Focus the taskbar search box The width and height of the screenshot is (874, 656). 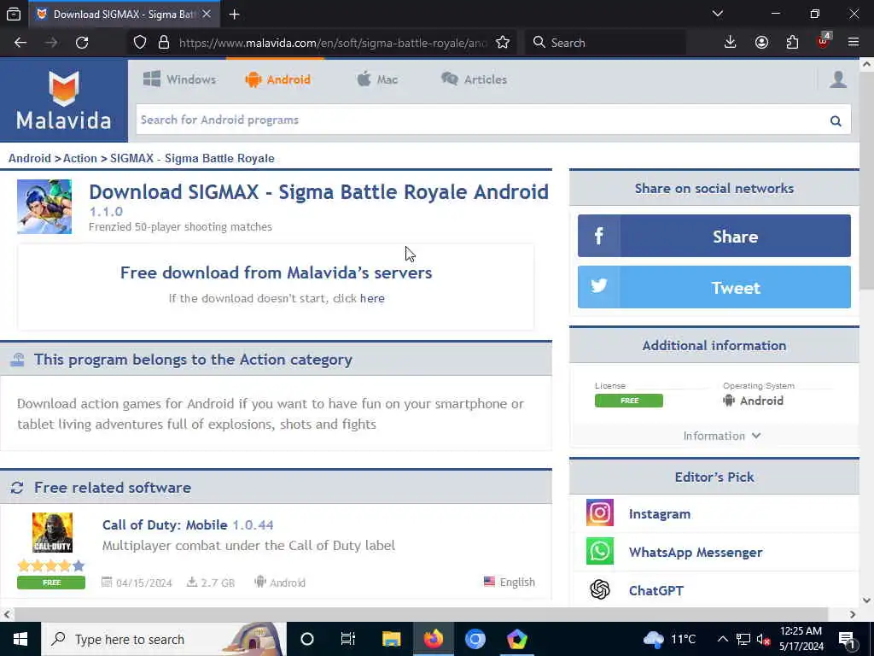tap(164, 639)
